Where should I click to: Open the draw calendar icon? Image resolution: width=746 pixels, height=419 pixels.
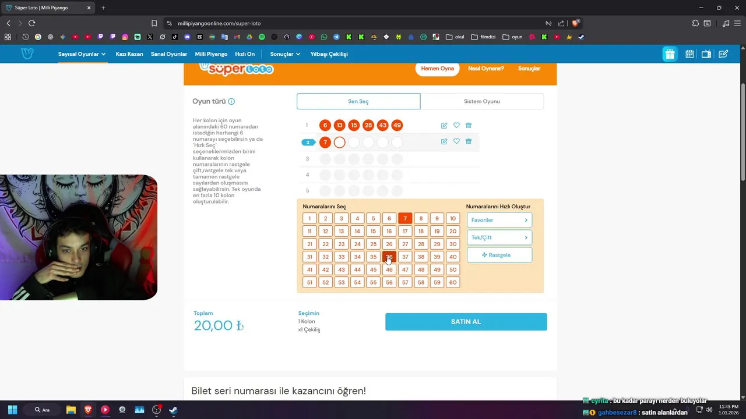click(x=689, y=54)
